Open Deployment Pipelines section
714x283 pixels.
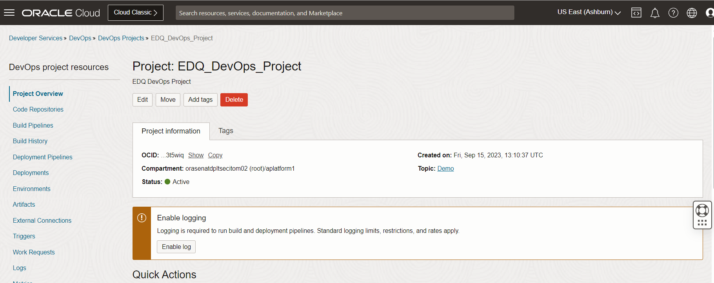(43, 157)
